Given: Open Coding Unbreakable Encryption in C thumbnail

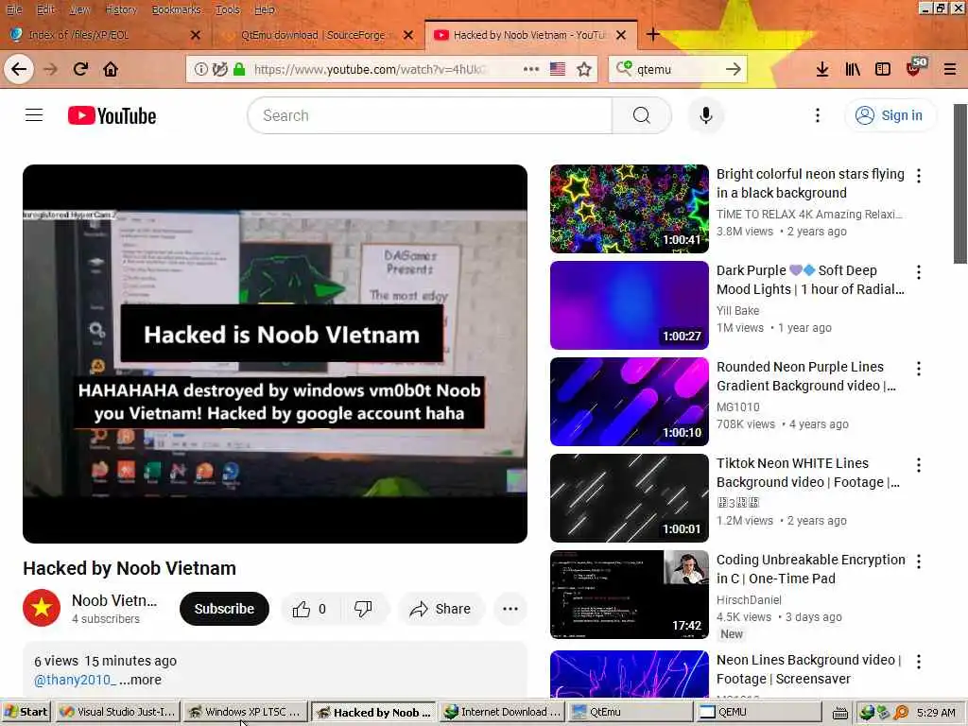Looking at the screenshot, I should coord(629,594).
